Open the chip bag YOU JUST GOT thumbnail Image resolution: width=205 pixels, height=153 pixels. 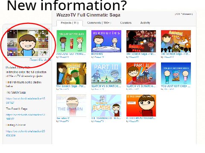point(176,74)
